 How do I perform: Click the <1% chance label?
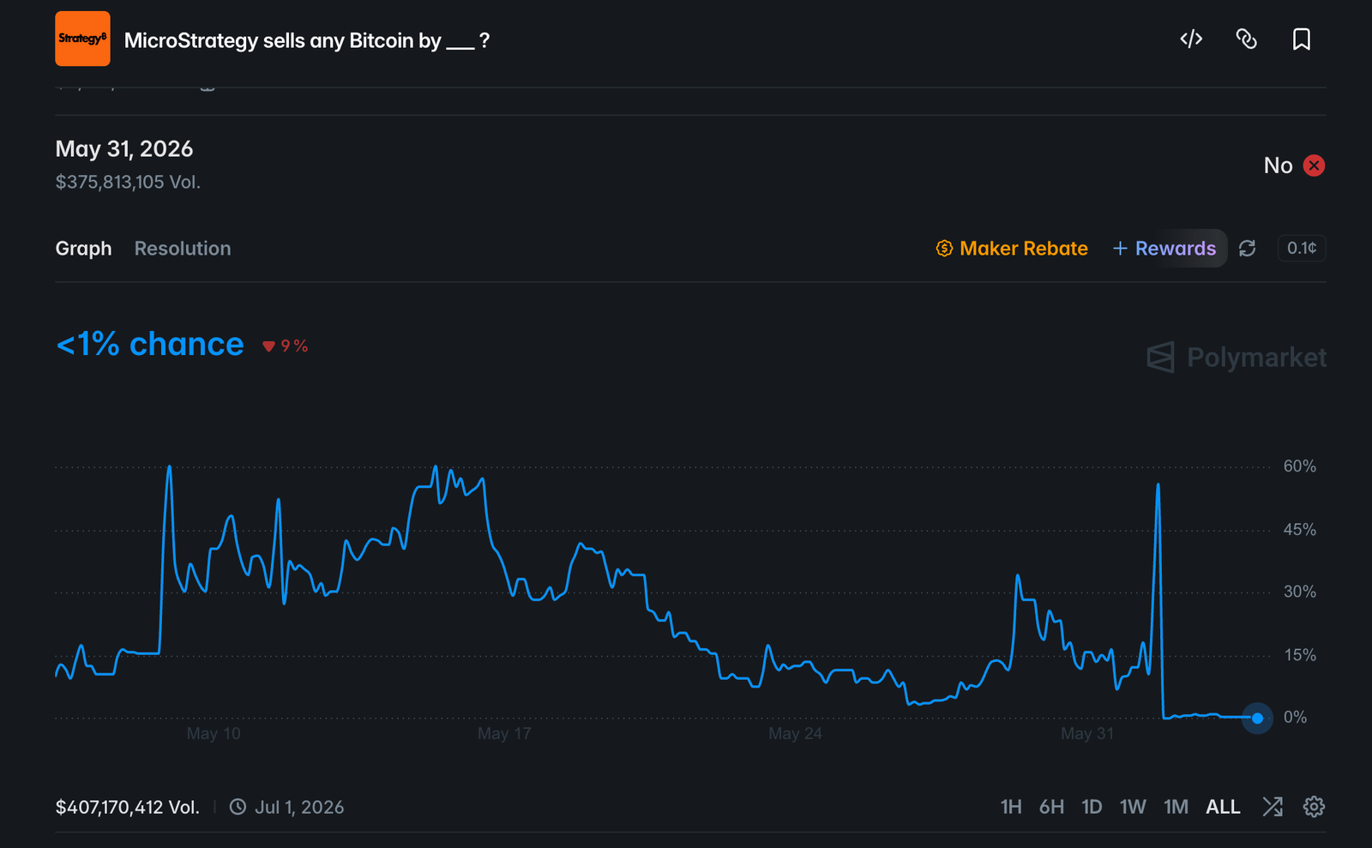150,344
